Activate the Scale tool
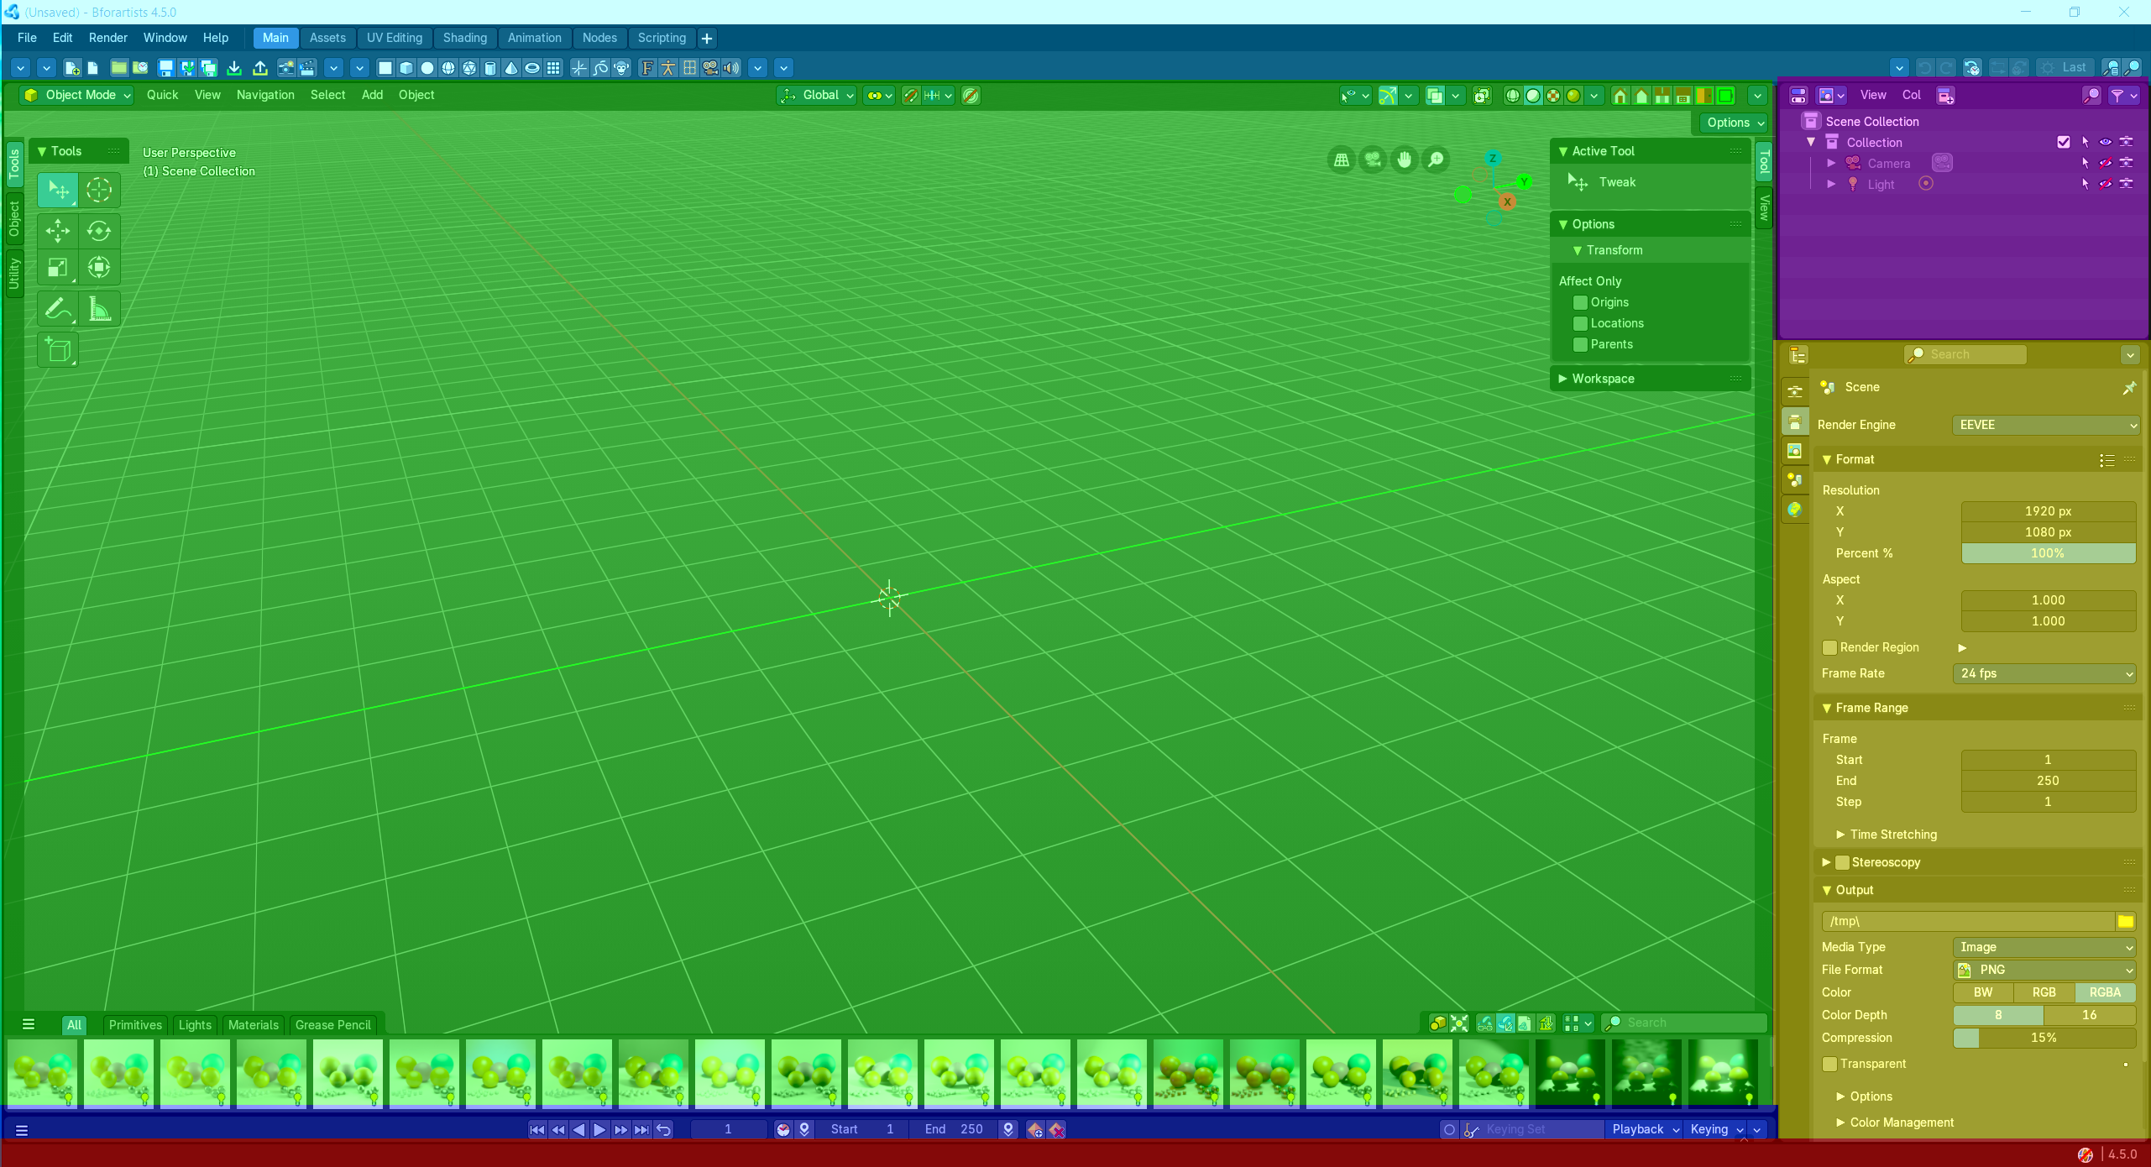 (58, 268)
